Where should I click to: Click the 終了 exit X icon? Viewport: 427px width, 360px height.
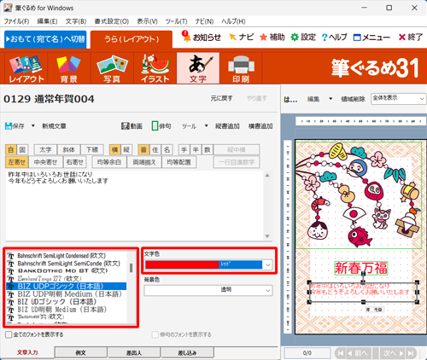coord(401,38)
